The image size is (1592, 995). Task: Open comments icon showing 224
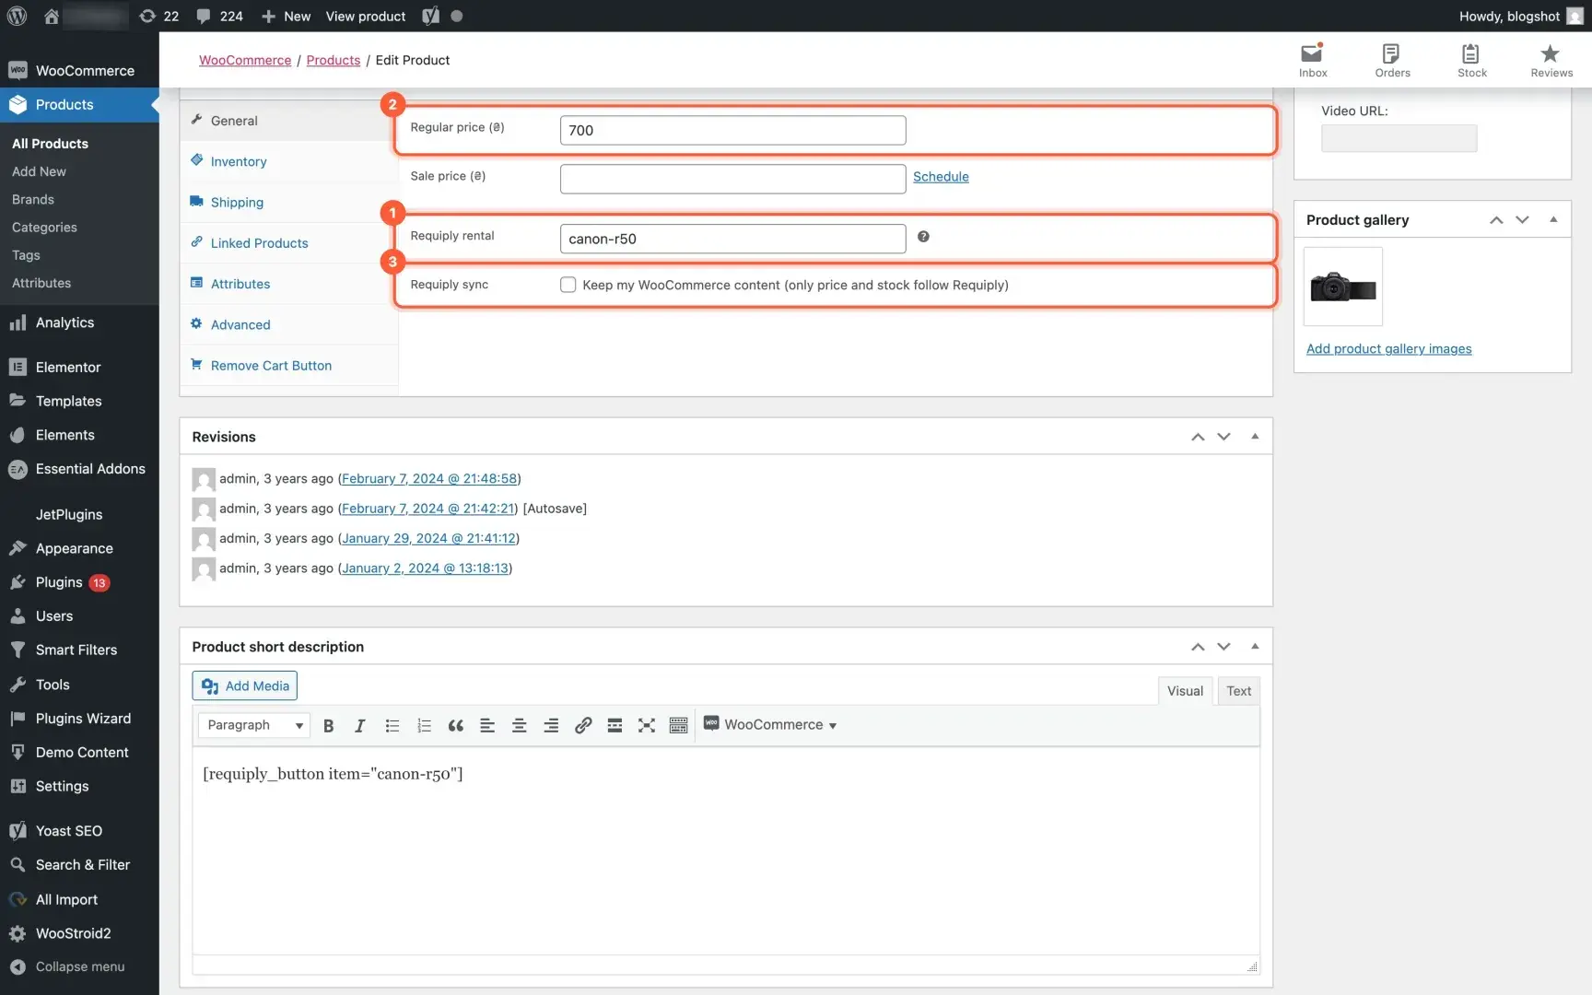pyautogui.click(x=219, y=16)
